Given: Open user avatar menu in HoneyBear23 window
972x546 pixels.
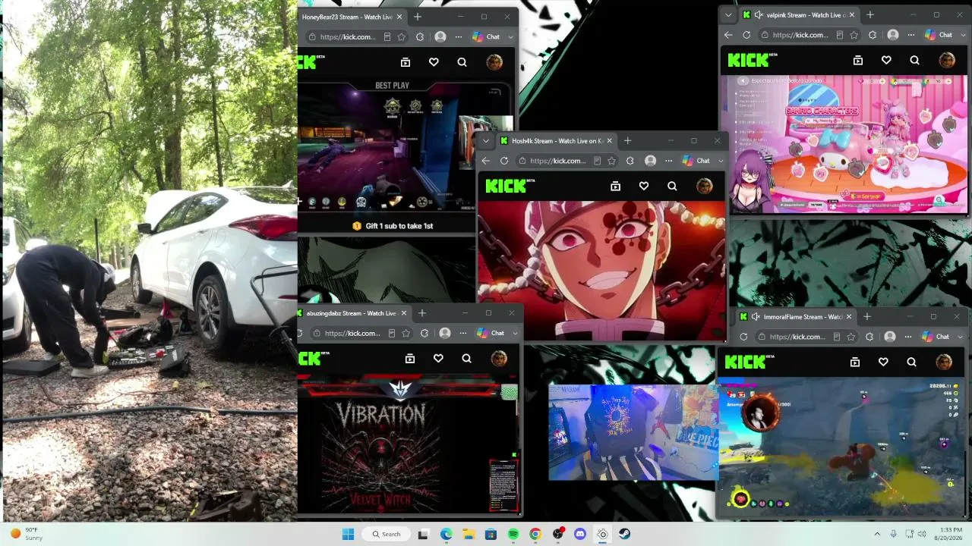Looking at the screenshot, I should click(x=494, y=62).
